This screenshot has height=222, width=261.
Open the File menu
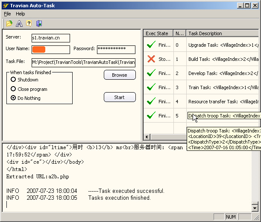tap(7, 14)
